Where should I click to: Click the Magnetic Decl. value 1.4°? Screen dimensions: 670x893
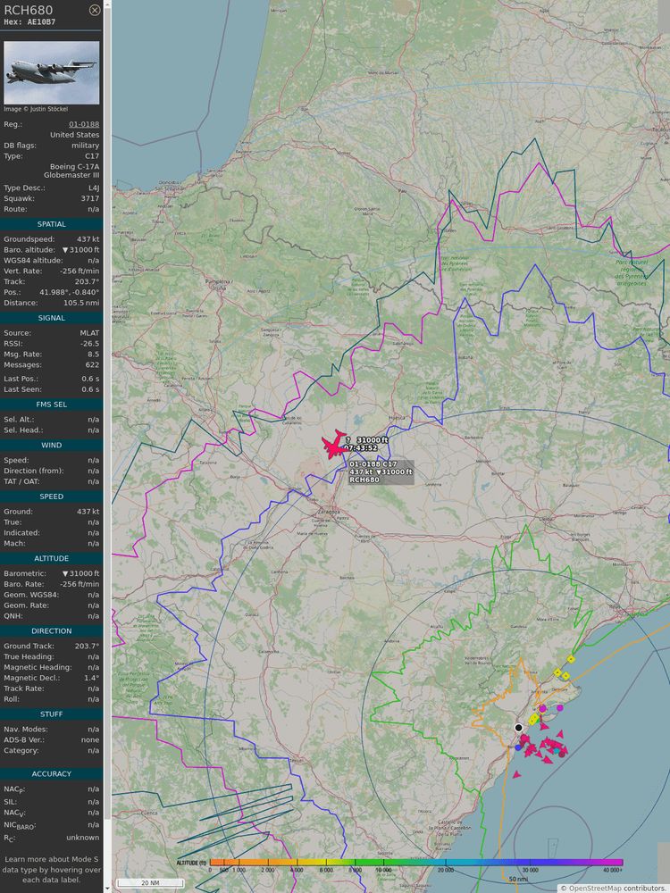93,679
